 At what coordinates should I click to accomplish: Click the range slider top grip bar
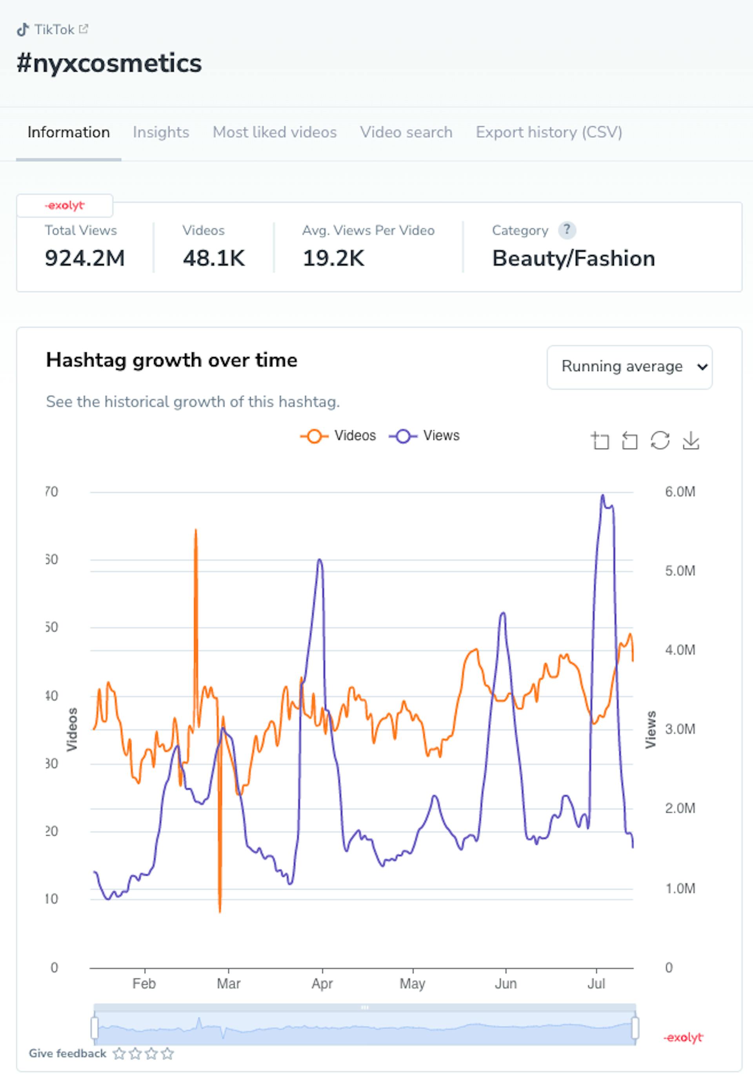[x=365, y=1008]
